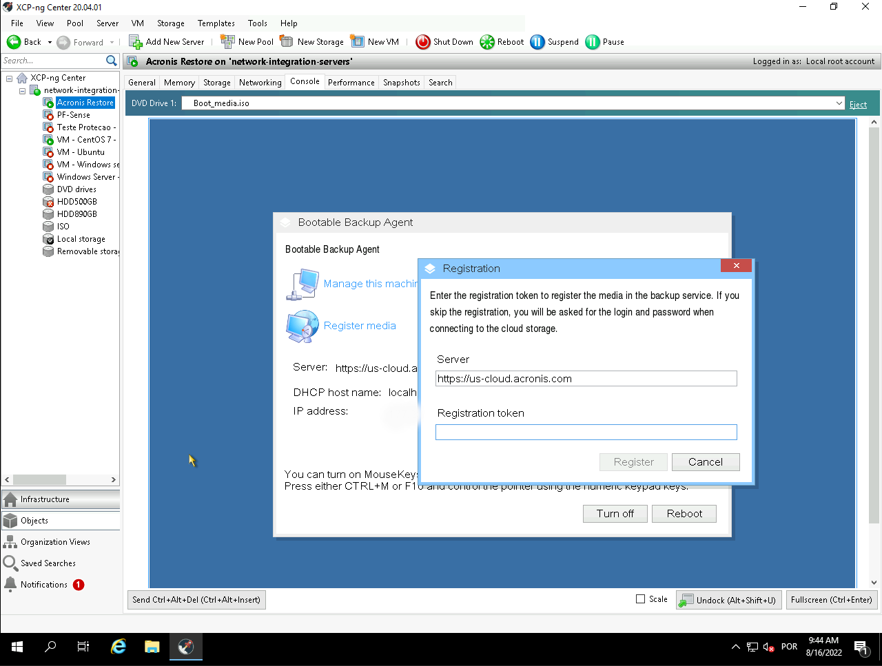Click the green Reboot toolbar icon
The width and height of the screenshot is (882, 666).
click(487, 42)
